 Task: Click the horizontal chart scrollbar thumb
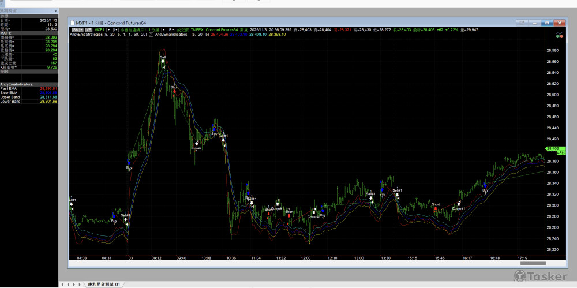(x=533, y=264)
